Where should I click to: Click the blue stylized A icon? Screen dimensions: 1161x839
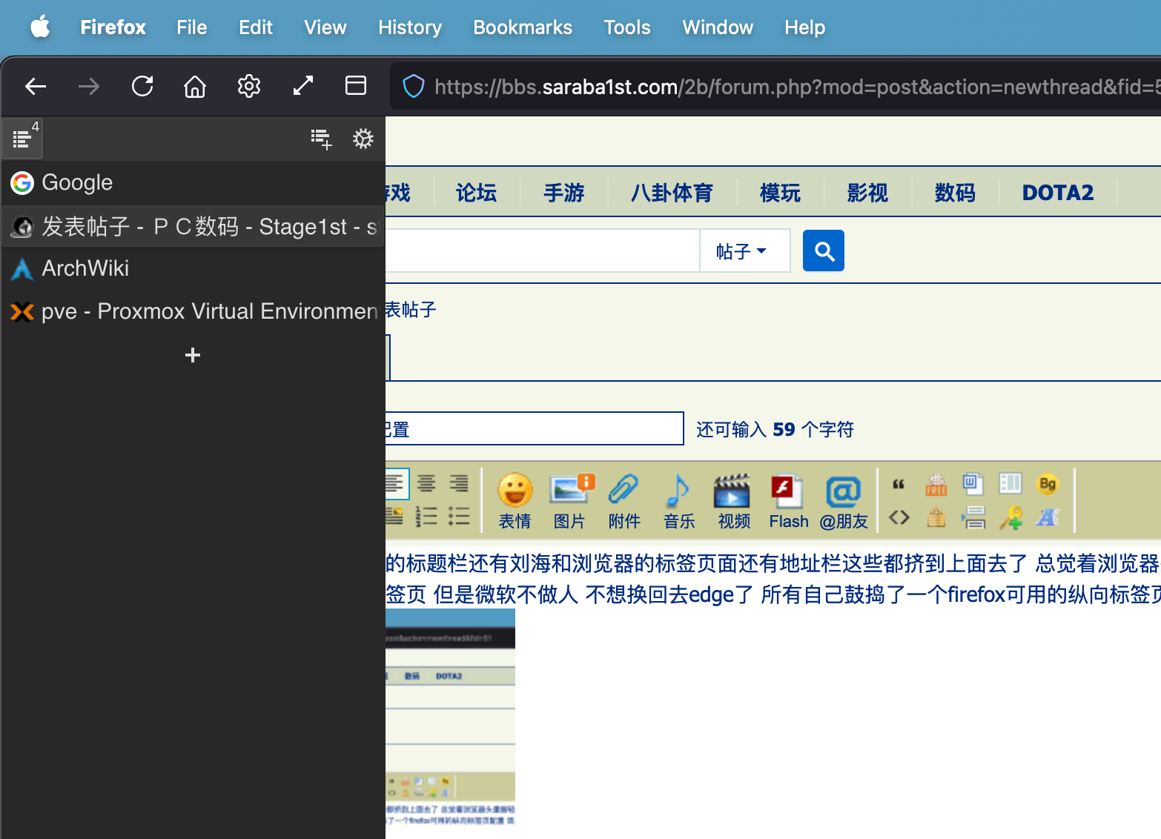tap(1048, 517)
